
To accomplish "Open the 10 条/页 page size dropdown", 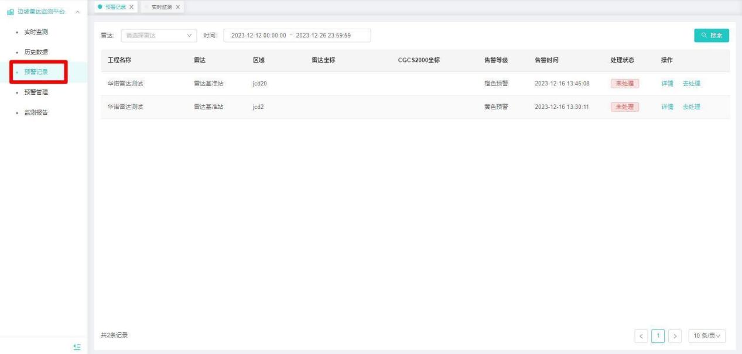I will pos(707,336).
